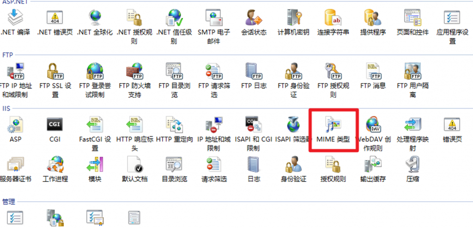
Task: Select the ASP feature icon
Action: [15, 125]
